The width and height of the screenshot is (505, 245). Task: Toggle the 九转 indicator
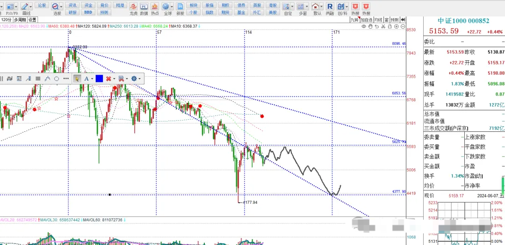click(x=355, y=20)
